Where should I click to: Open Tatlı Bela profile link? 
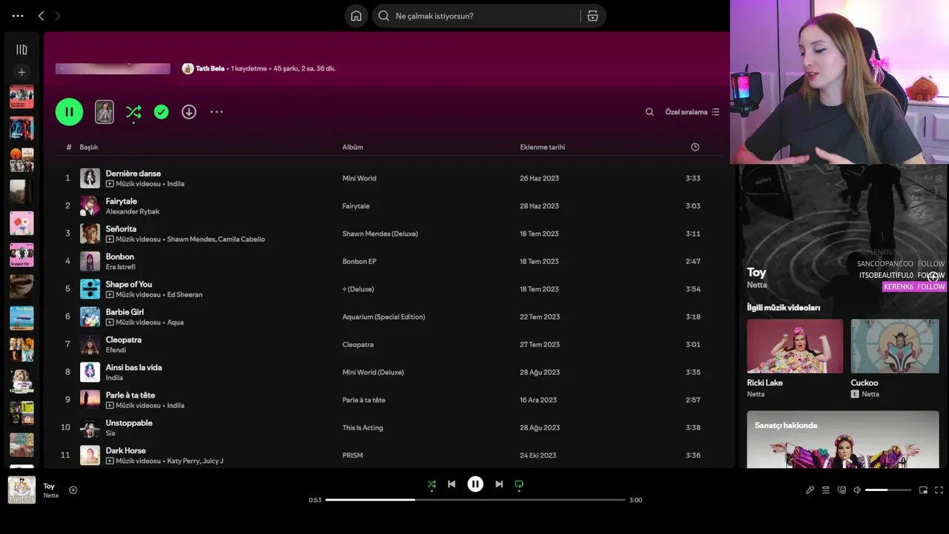tap(210, 68)
